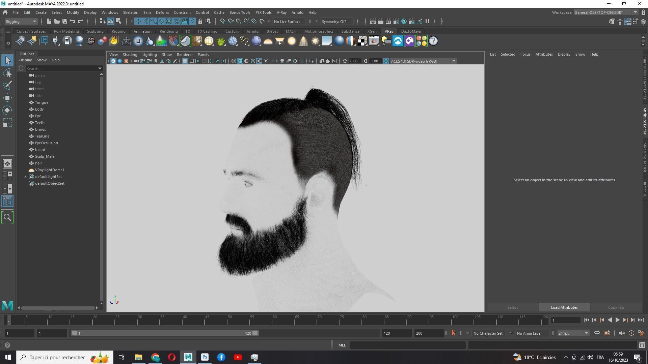Click the V-Ray plug icon in the shelf

(x=55, y=41)
